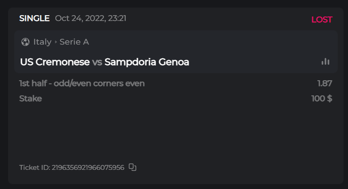The image size is (348, 189).
Task: Click the "vs" text between teams
Action: [x=97, y=62]
